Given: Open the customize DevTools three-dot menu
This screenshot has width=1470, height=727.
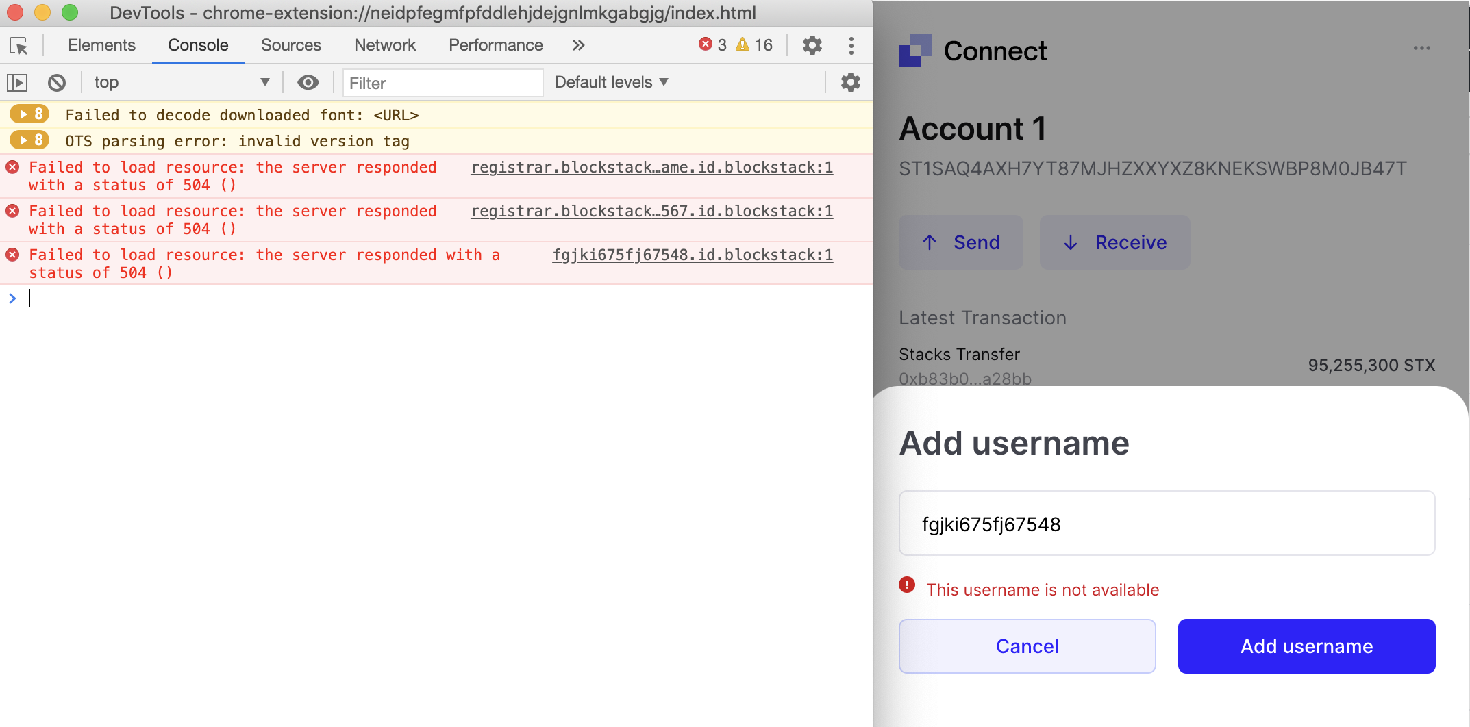Looking at the screenshot, I should coord(851,45).
